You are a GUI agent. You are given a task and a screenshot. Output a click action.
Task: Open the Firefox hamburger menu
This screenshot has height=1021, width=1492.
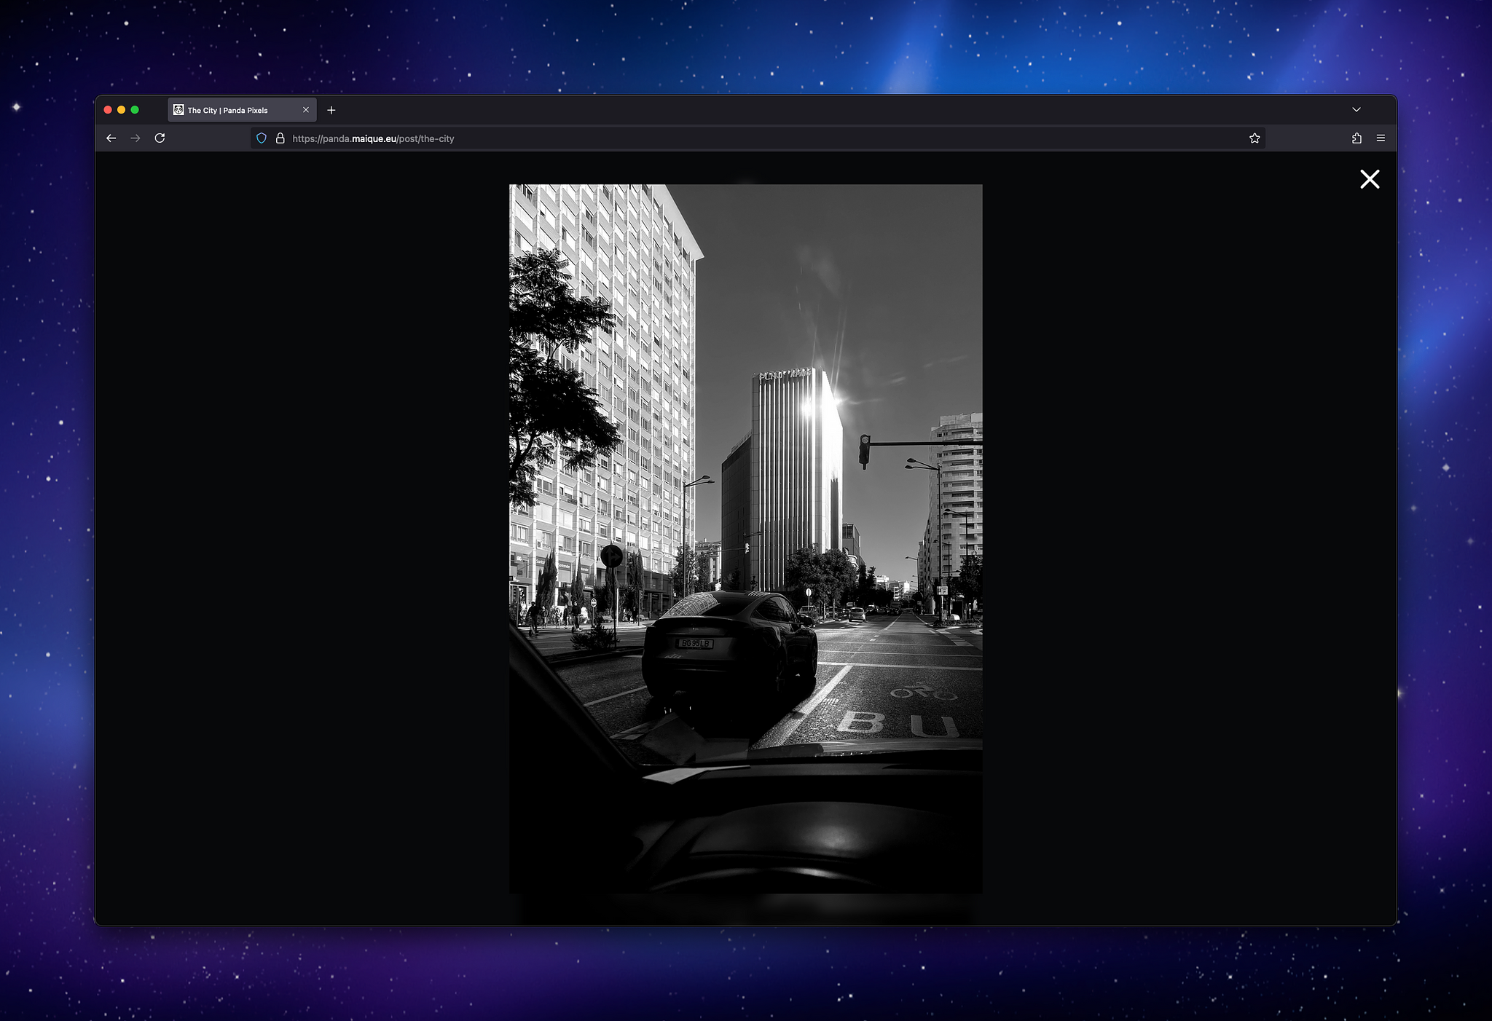click(1381, 138)
